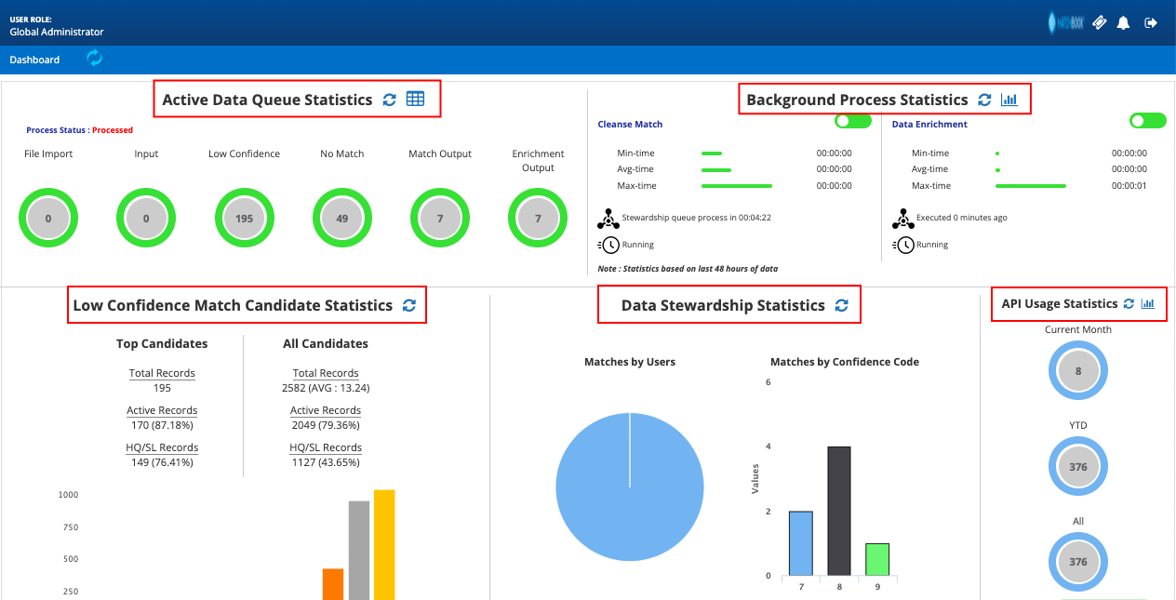Open the Low Confidence queue circle showing 195
Image resolution: width=1176 pixels, height=600 pixels.
(244, 219)
